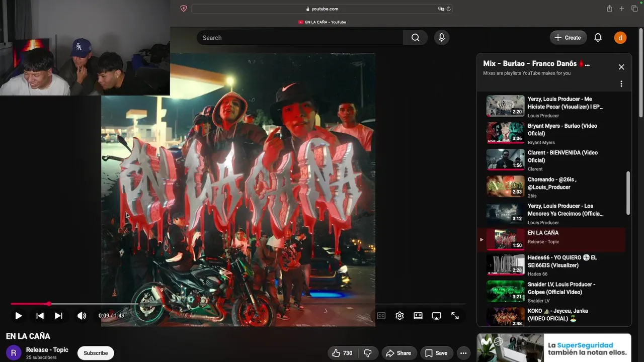
Task: Subscribe to Release - Topic channel
Action: [x=96, y=353]
